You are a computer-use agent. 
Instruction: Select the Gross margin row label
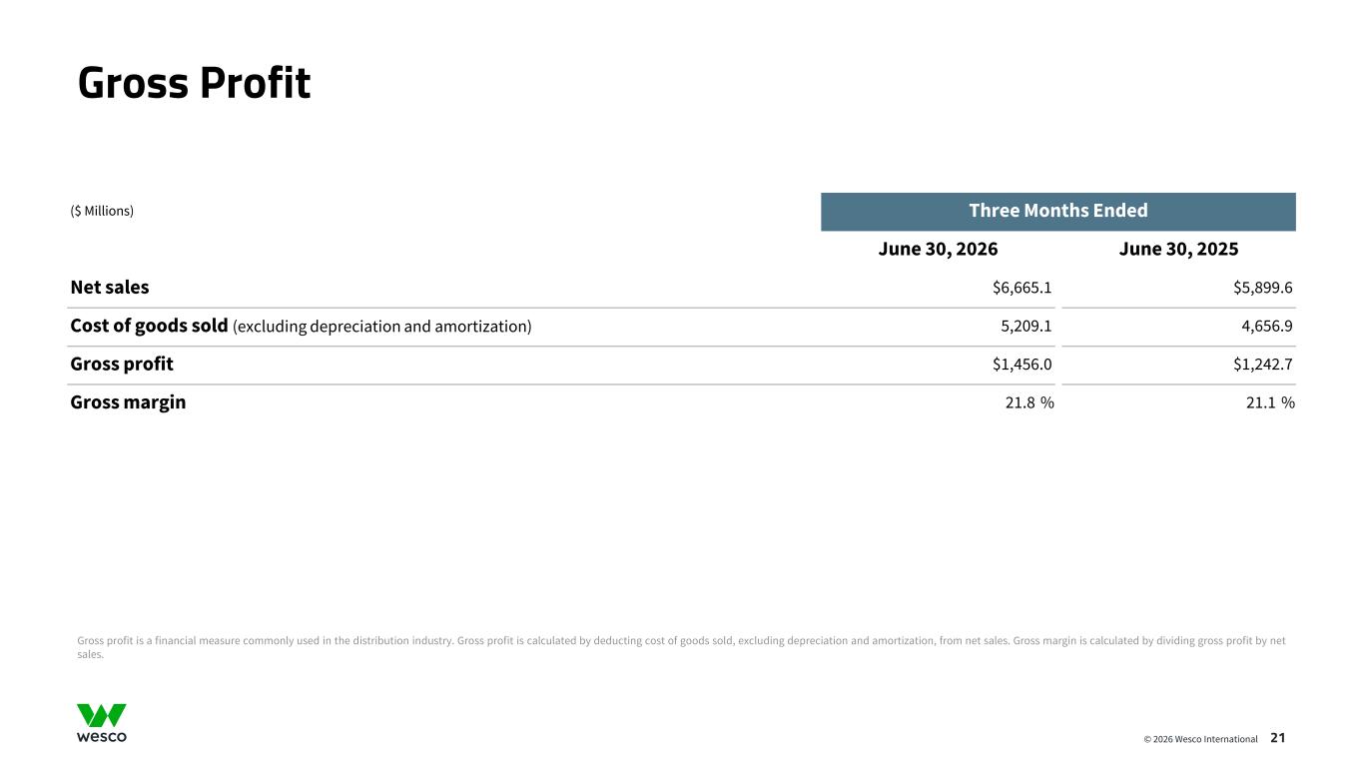coord(128,403)
